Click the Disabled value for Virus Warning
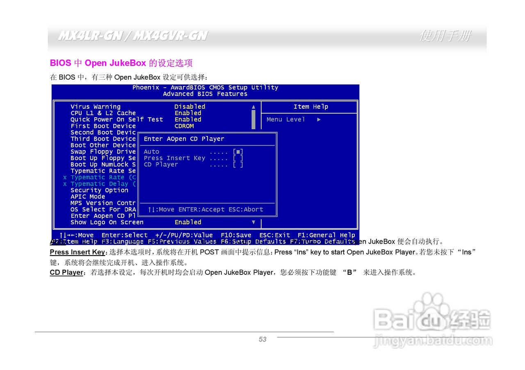 (x=190, y=107)
